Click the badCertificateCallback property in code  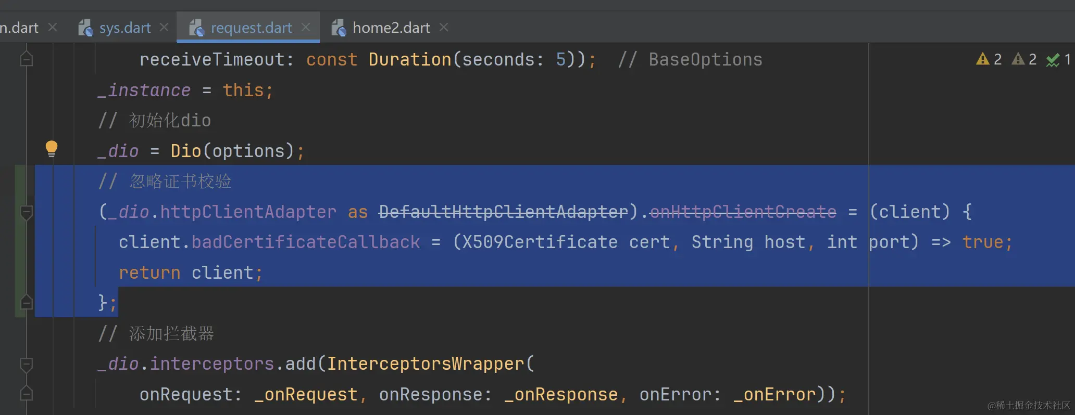pyautogui.click(x=306, y=242)
